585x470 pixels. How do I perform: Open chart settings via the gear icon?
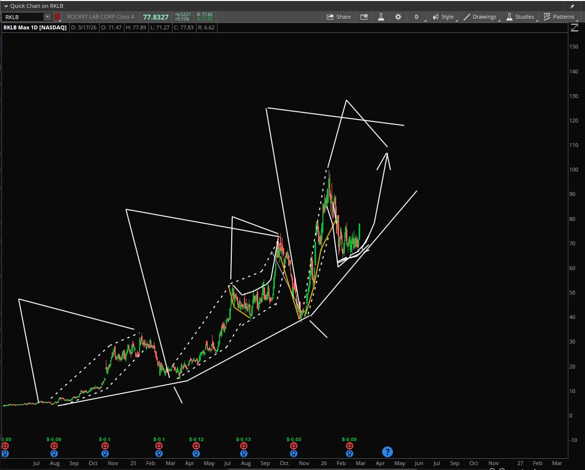(x=398, y=16)
